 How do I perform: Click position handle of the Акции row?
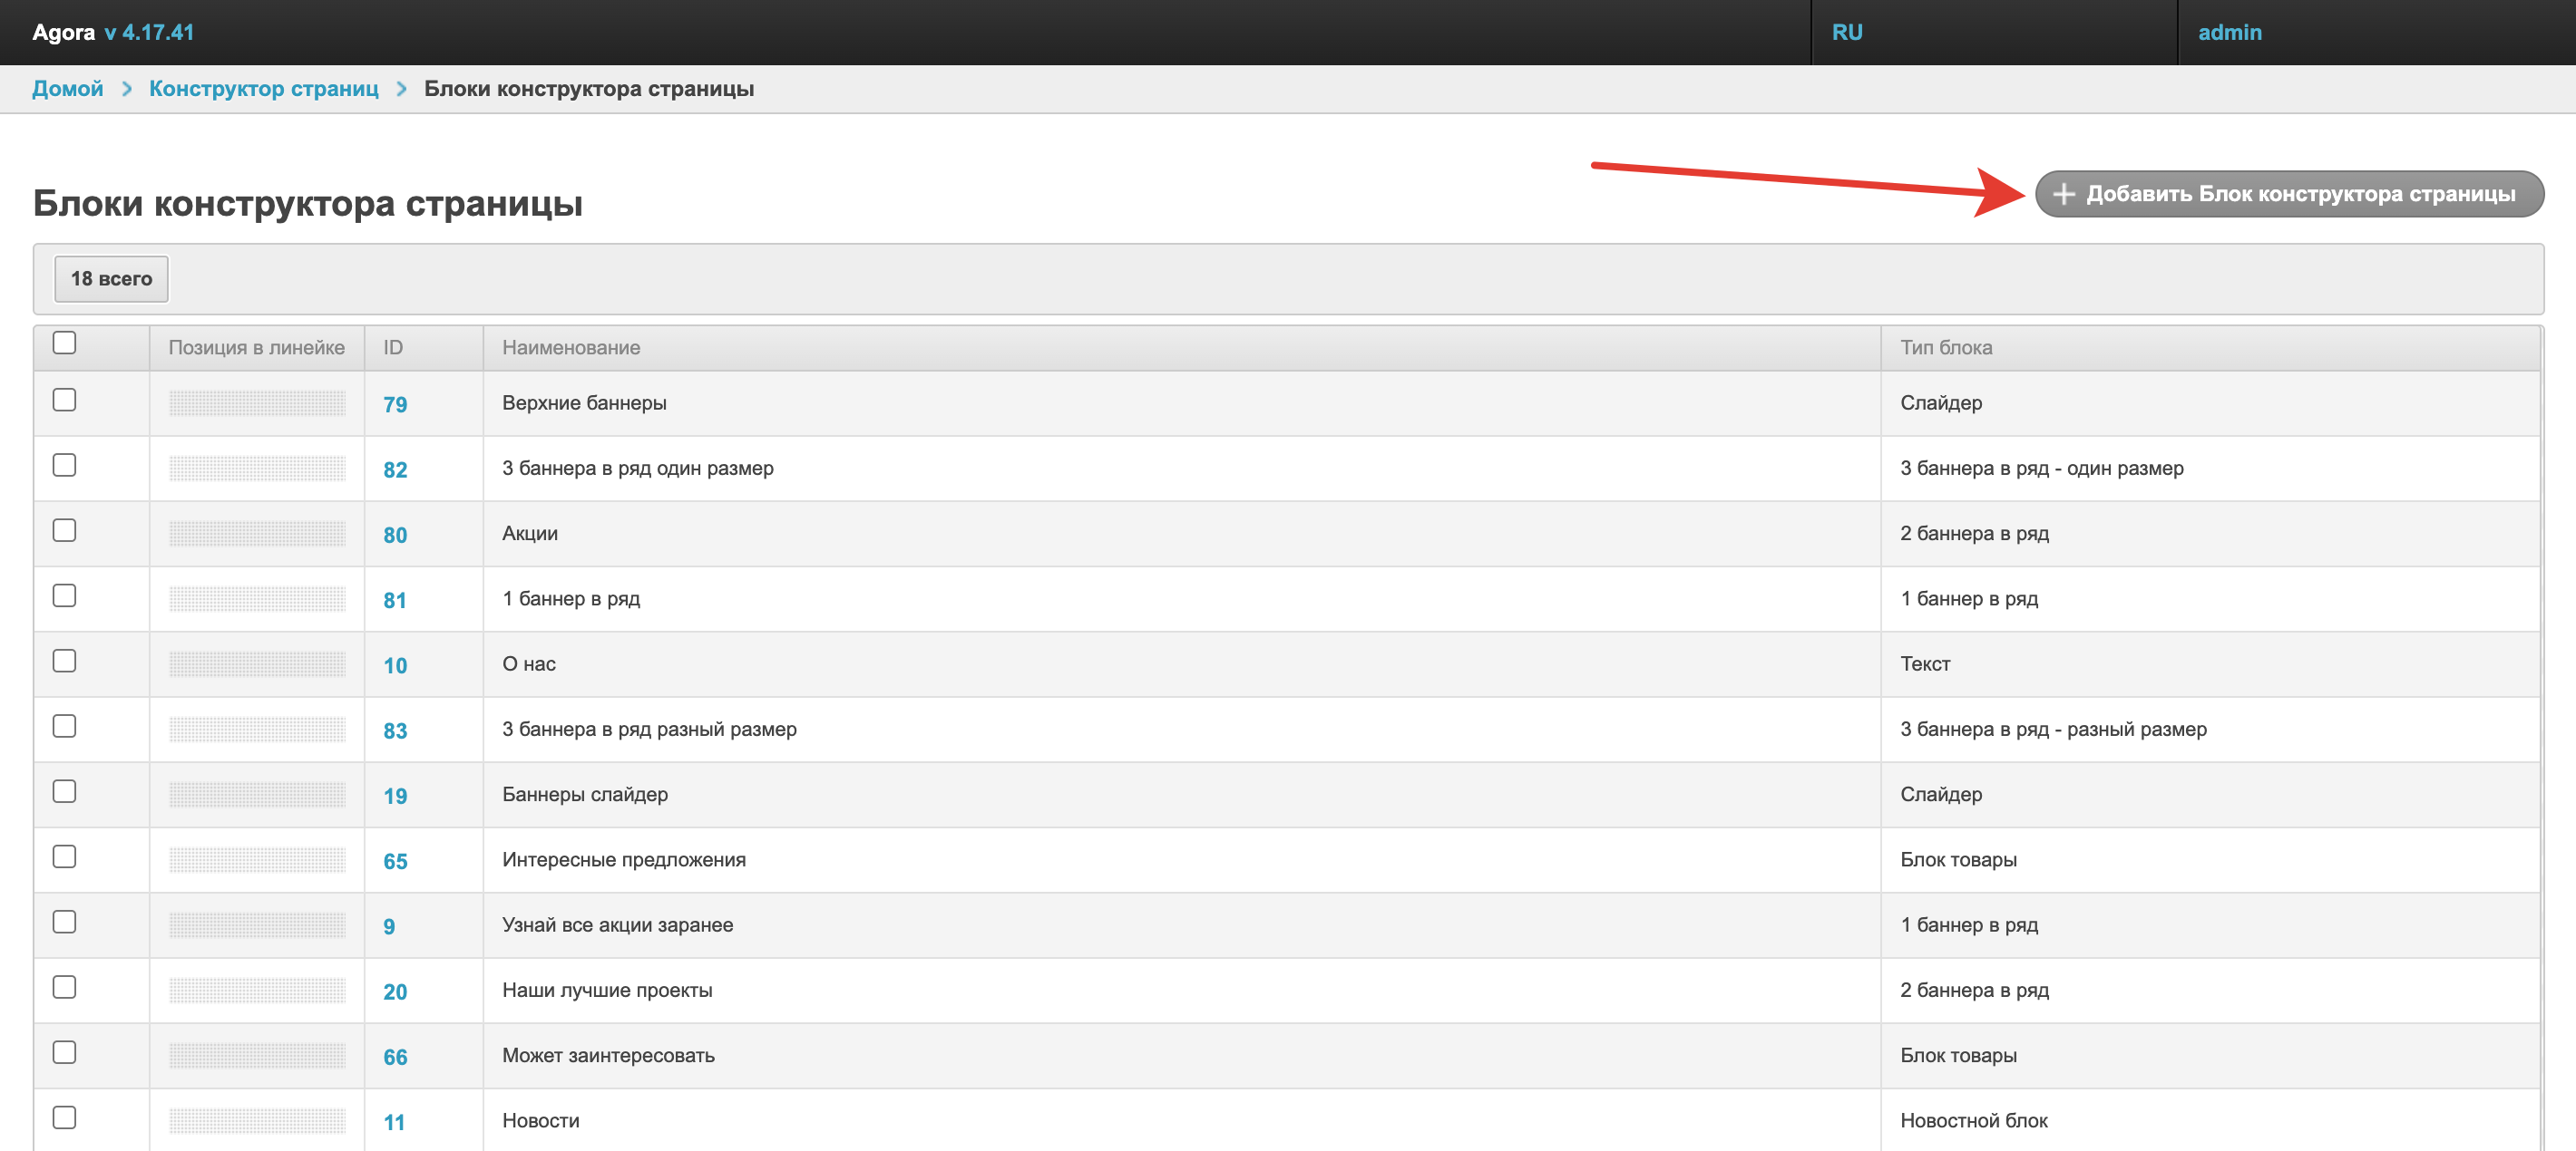point(257,534)
